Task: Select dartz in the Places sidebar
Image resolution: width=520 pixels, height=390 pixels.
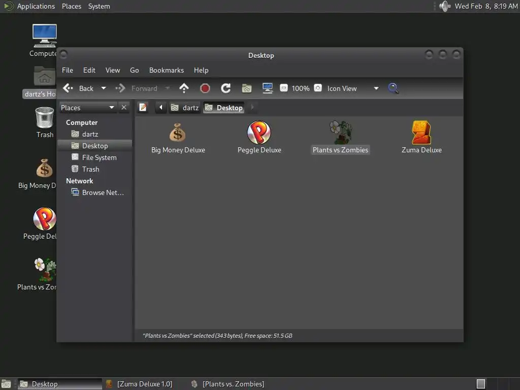Action: 94,134
